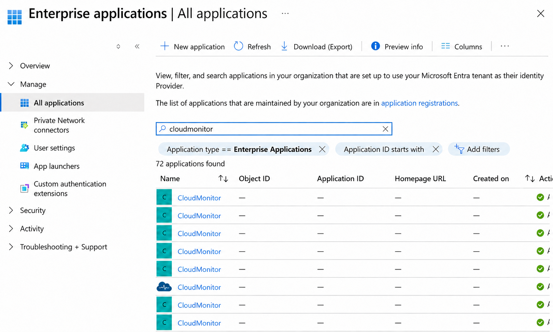Click the teal C icon of first CloudMonitor
553x332 pixels.
tap(164, 197)
